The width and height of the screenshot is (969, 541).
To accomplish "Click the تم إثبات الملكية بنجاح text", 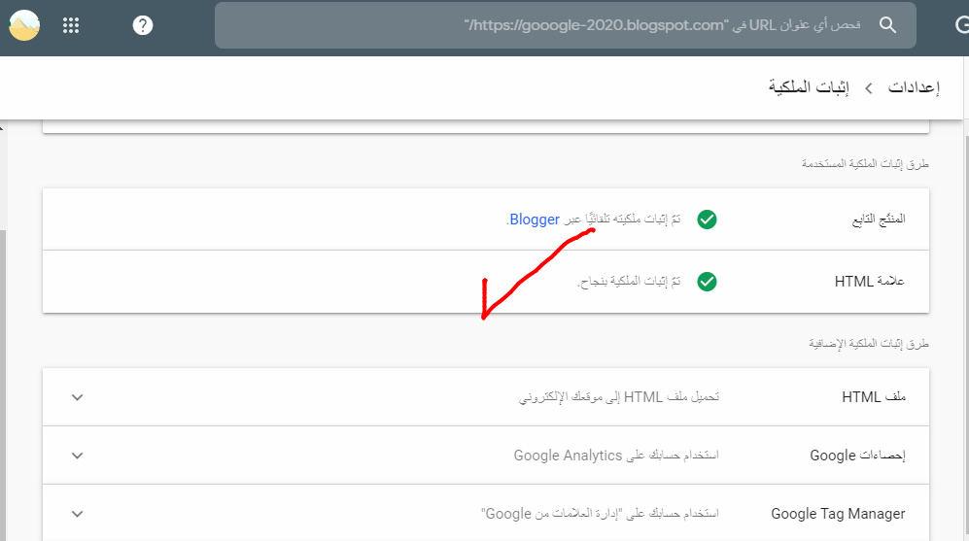I will (x=629, y=282).
